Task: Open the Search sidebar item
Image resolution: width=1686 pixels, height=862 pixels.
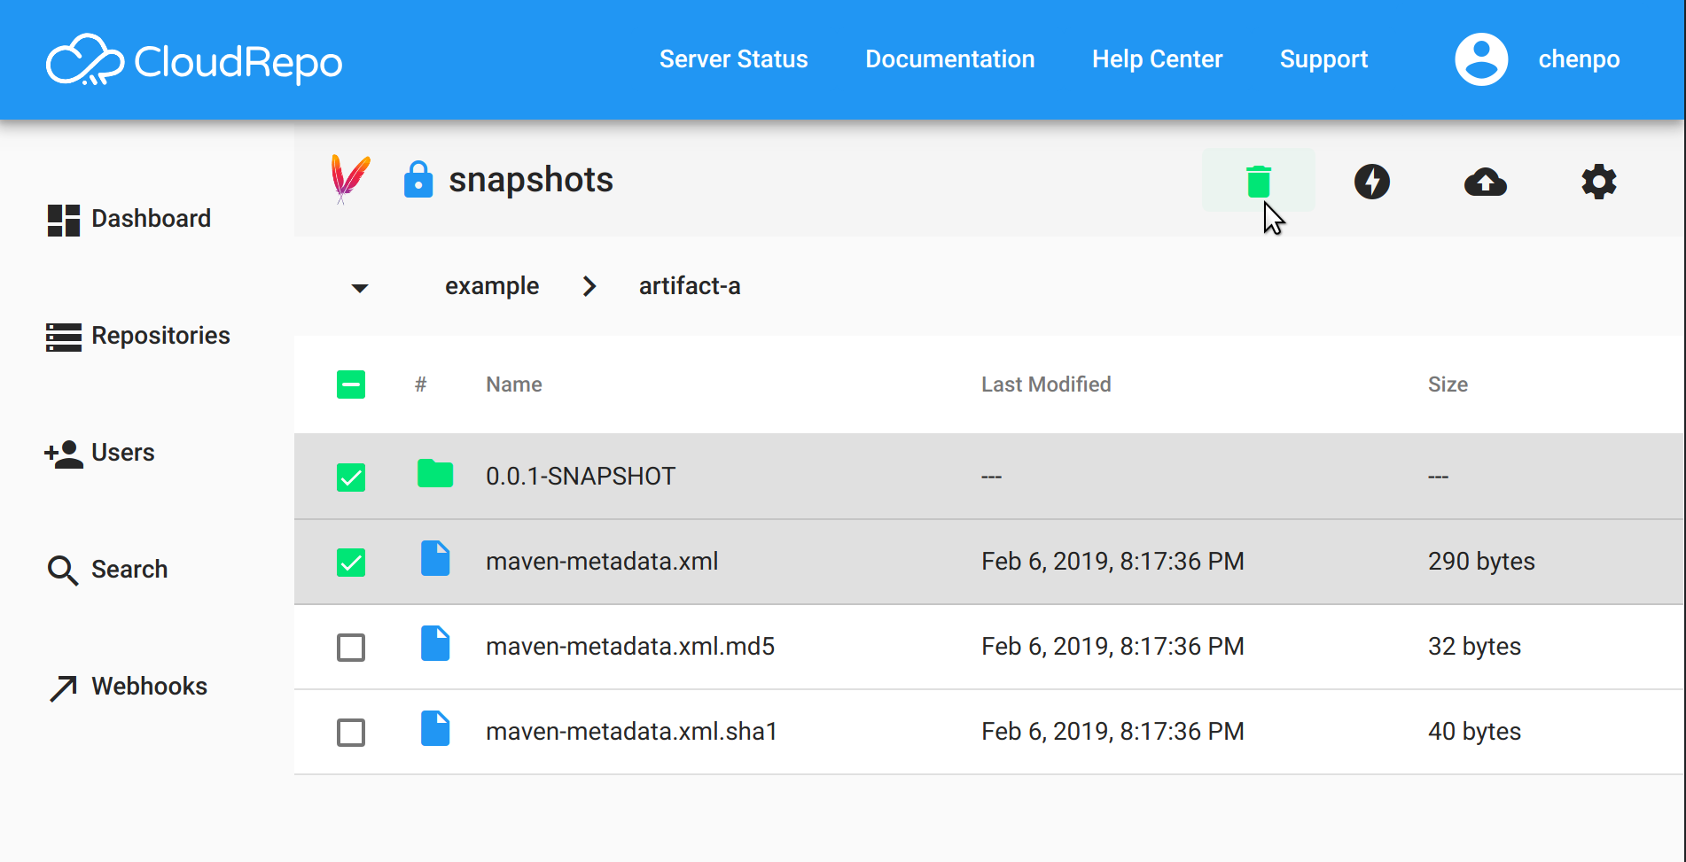Action: click(107, 570)
